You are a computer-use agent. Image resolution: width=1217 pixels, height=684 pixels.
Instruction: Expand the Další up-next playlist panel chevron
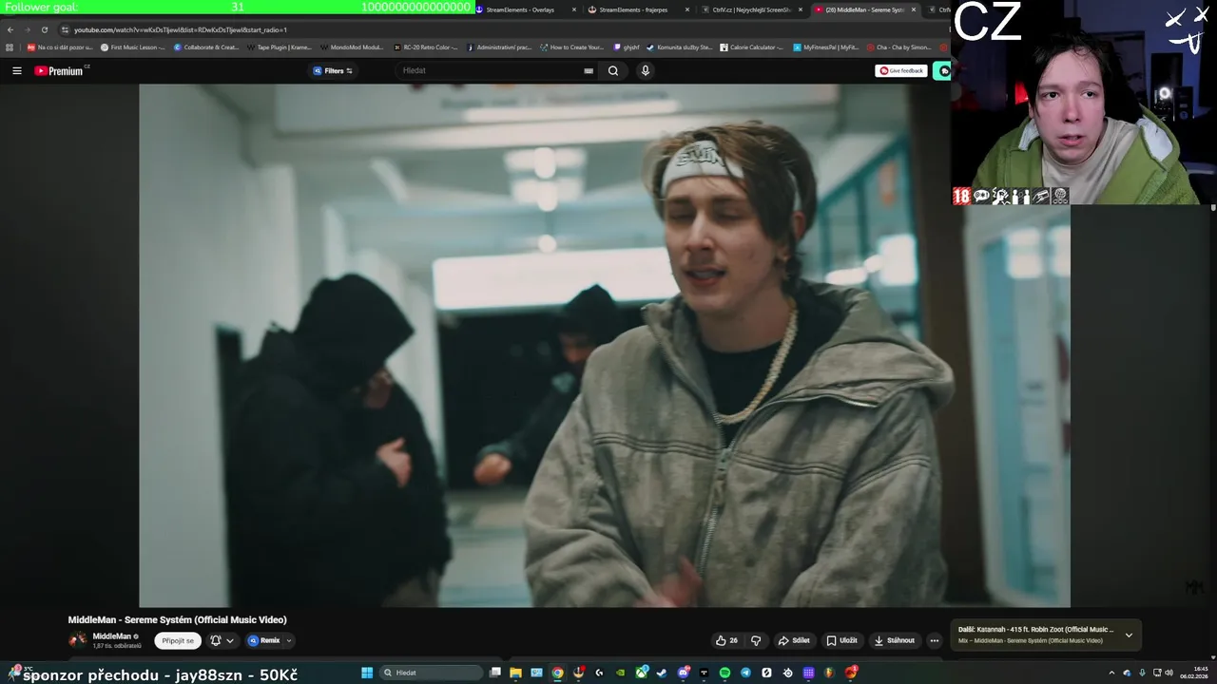click(1129, 635)
